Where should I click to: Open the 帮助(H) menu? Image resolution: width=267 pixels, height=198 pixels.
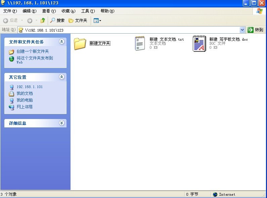tap(107, 11)
